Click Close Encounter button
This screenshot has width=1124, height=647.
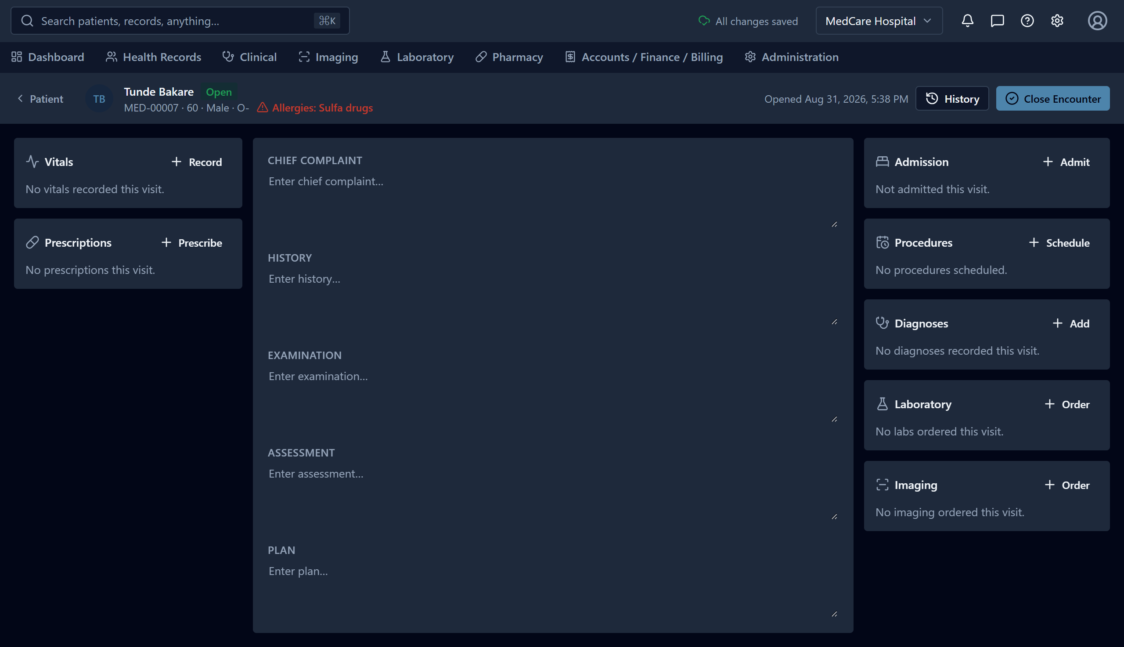coord(1052,99)
